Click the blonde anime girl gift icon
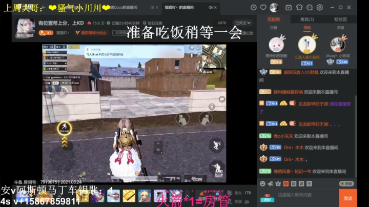369x207 pixels. [x=145, y=196]
